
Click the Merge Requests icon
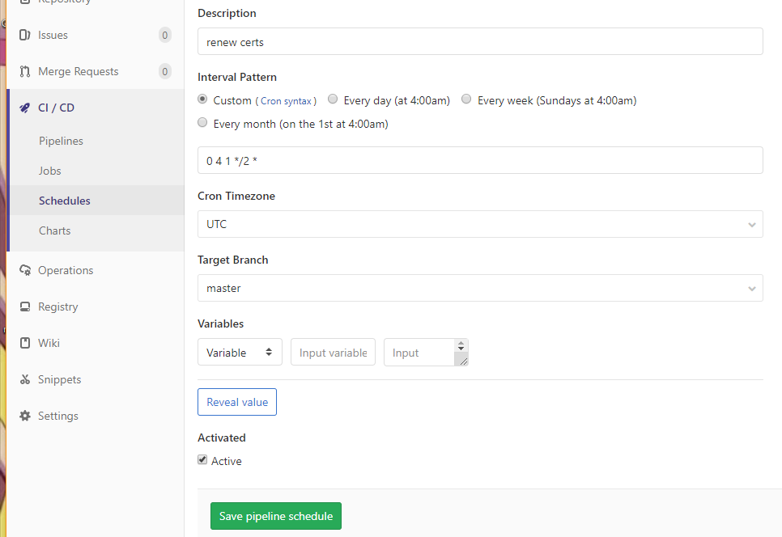24,71
